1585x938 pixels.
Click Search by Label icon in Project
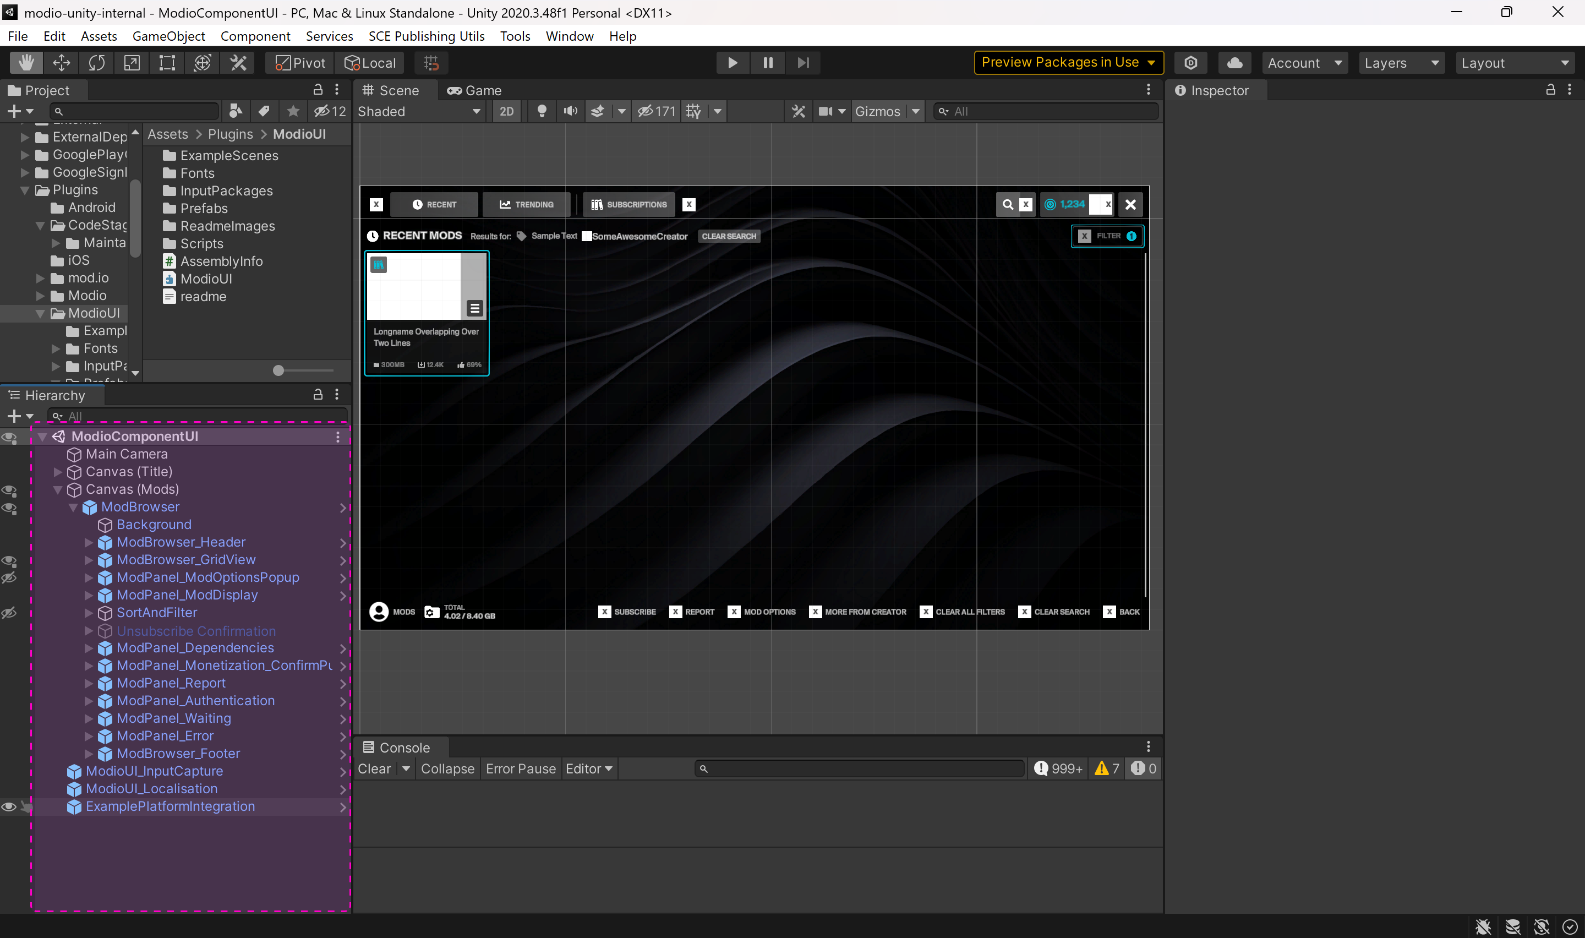coord(264,111)
